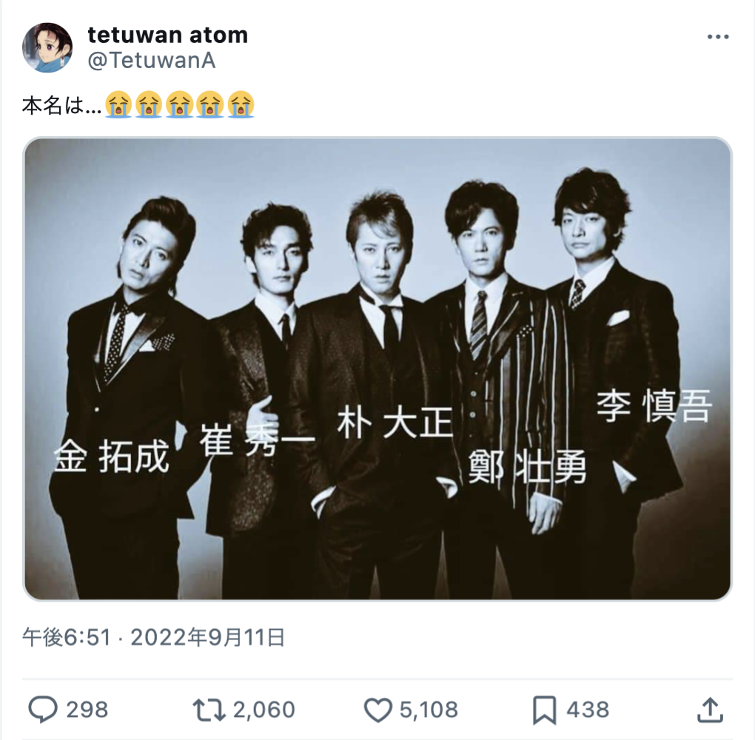Click the 金 拓成 label in photo
This screenshot has width=755, height=740.
(x=111, y=456)
